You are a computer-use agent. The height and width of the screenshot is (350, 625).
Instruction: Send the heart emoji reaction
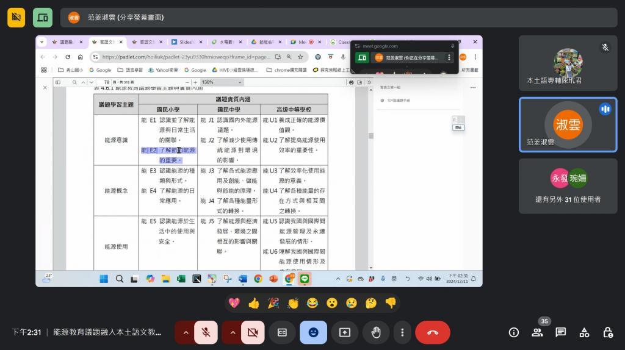(x=234, y=303)
